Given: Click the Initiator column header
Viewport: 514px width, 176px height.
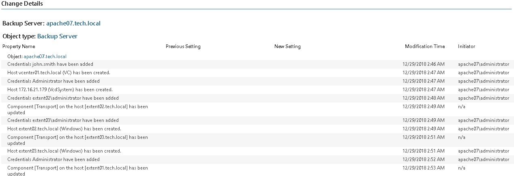Looking at the screenshot, I should coord(467,46).
